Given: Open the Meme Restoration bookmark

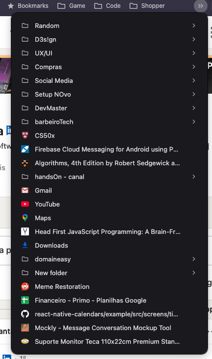Looking at the screenshot, I should tap(109, 286).
